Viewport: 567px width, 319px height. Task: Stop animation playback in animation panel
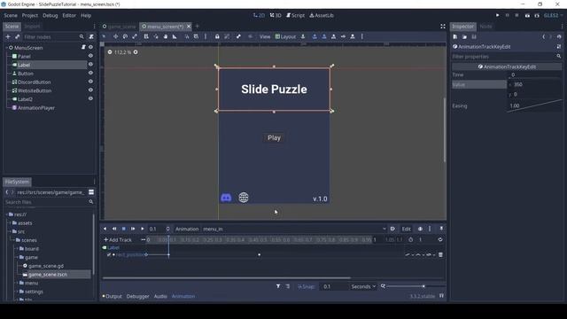point(124,229)
